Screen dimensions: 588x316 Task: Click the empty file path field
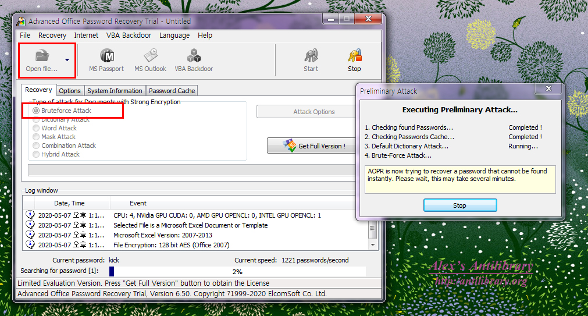click(192, 171)
